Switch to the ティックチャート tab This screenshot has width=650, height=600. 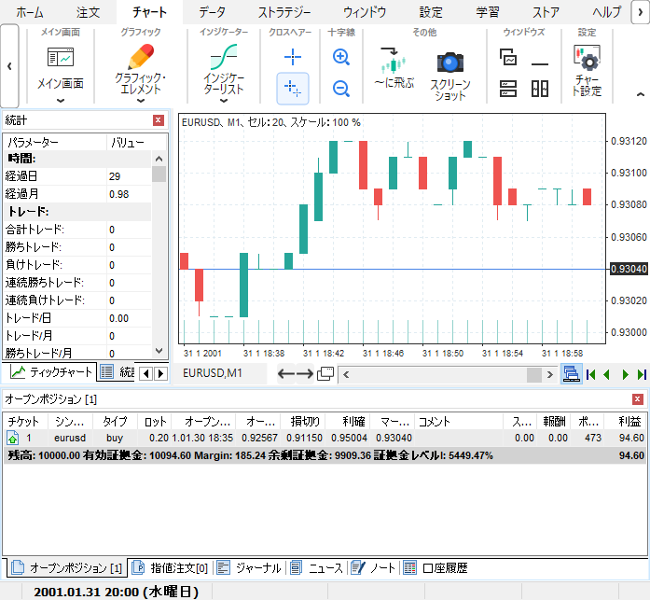pyautogui.click(x=50, y=372)
